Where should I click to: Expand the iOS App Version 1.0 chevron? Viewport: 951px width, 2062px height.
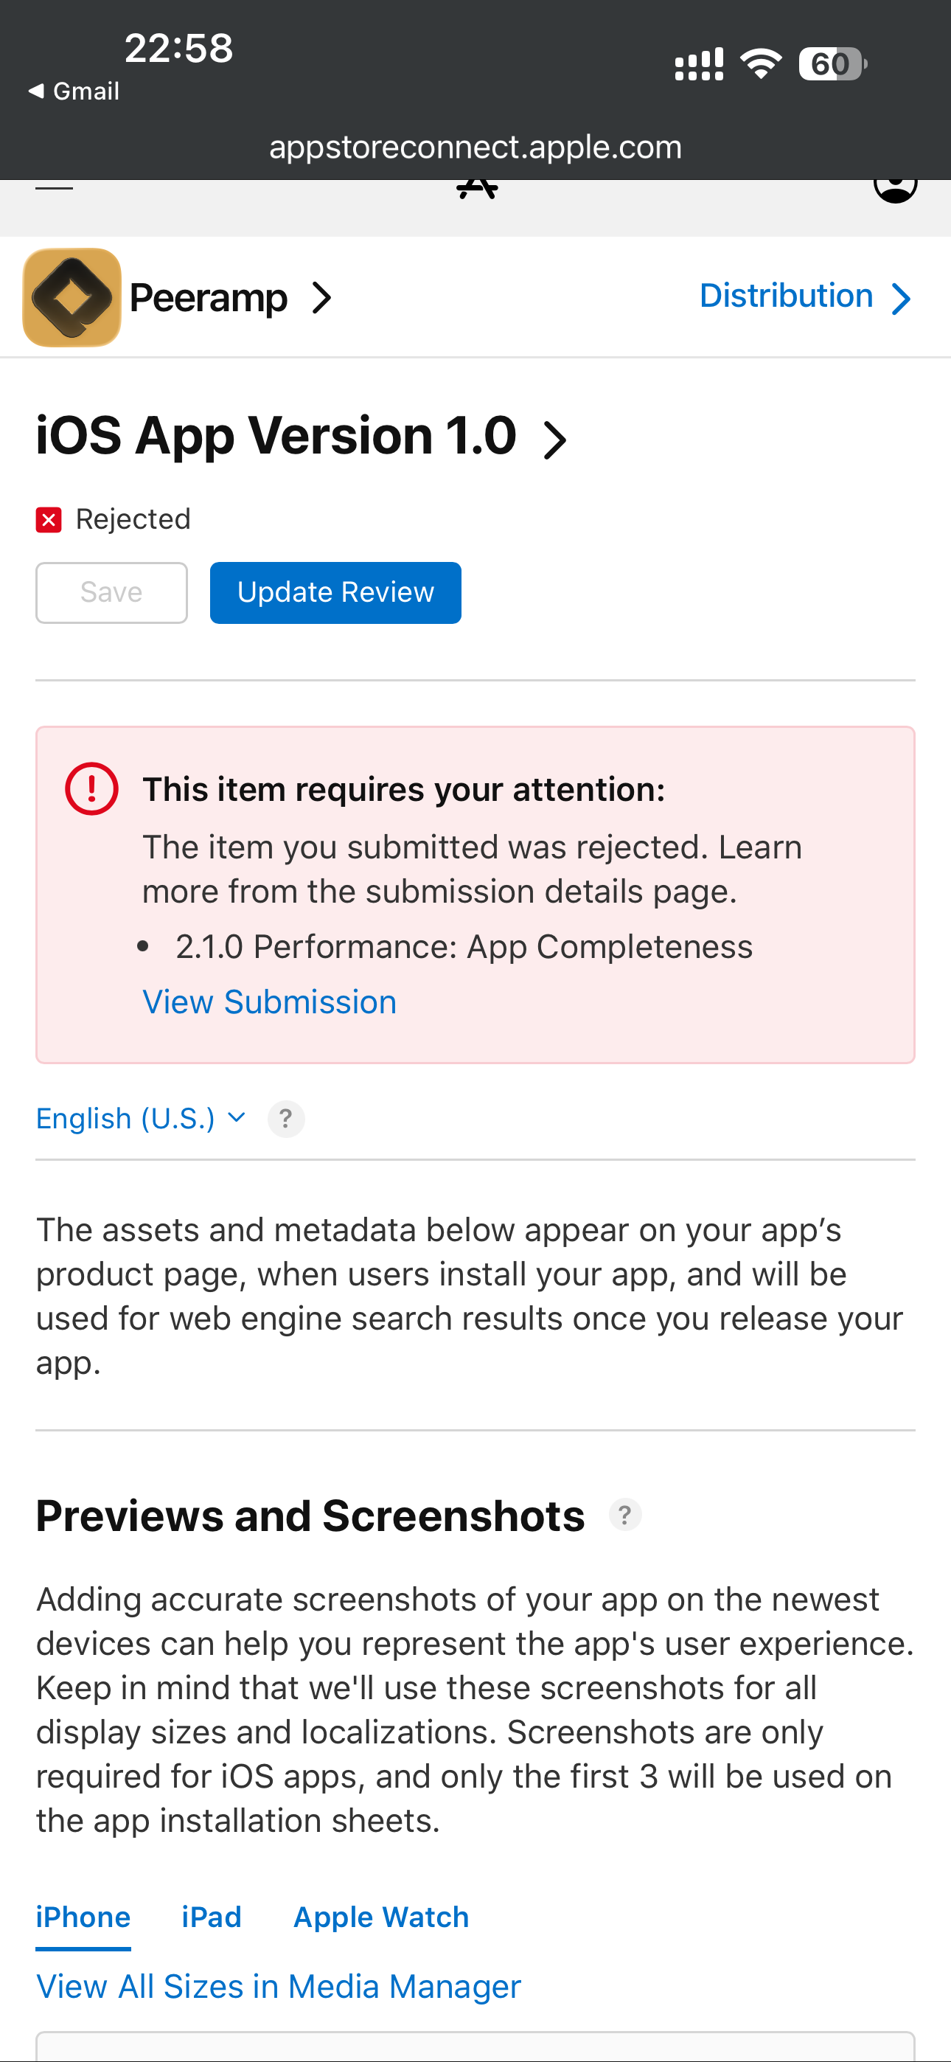554,440
